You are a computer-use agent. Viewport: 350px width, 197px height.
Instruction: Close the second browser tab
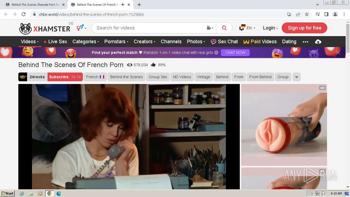pos(129,5)
